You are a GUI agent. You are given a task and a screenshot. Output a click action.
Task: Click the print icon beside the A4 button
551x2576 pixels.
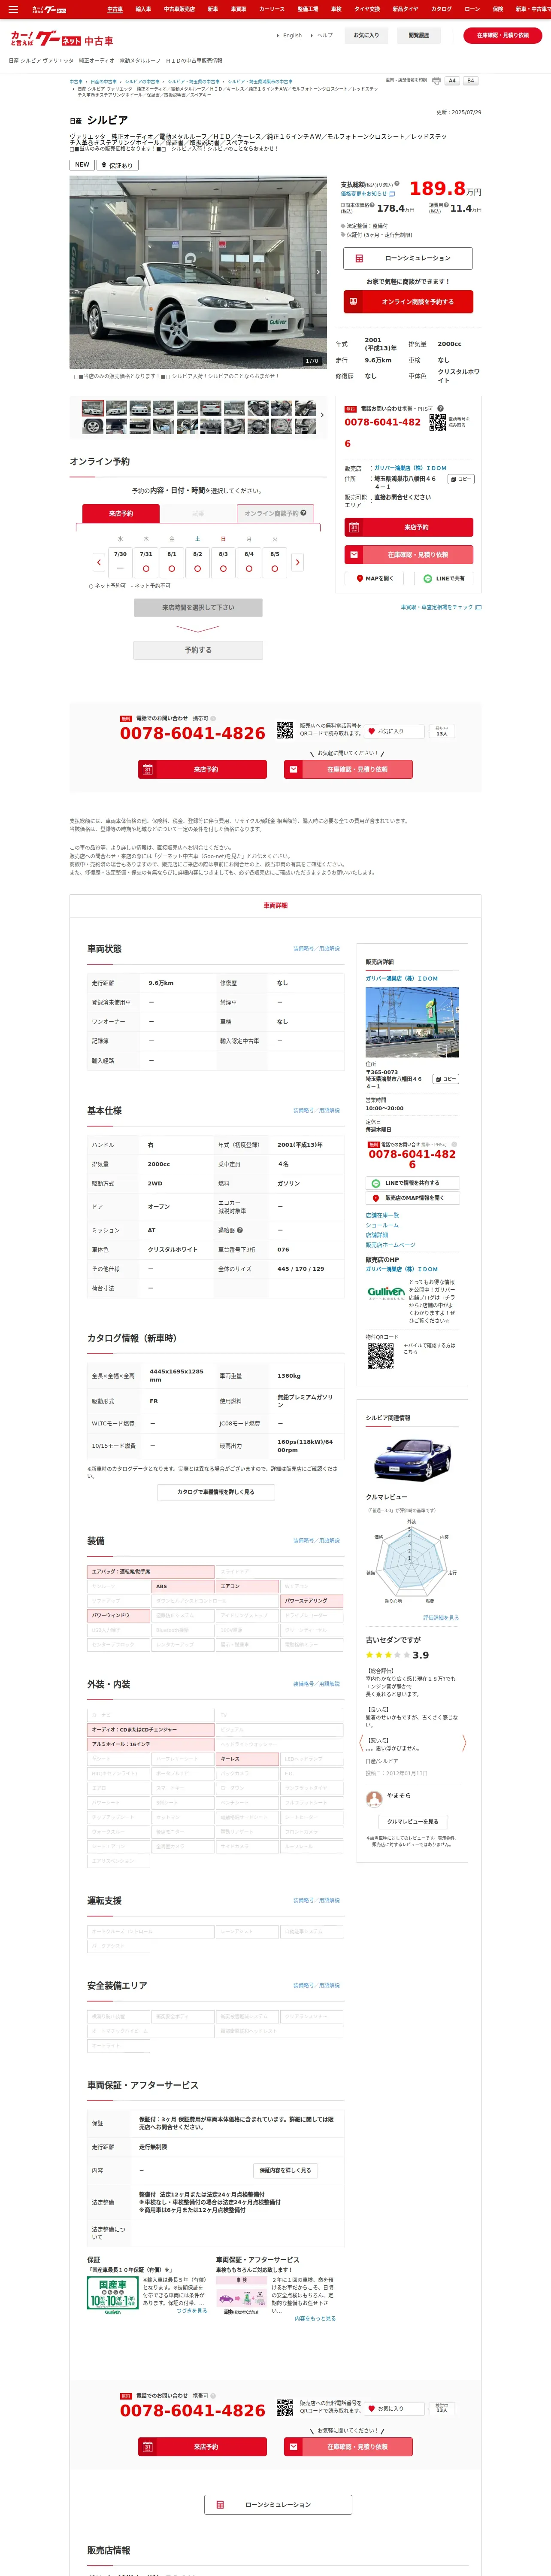tap(436, 80)
